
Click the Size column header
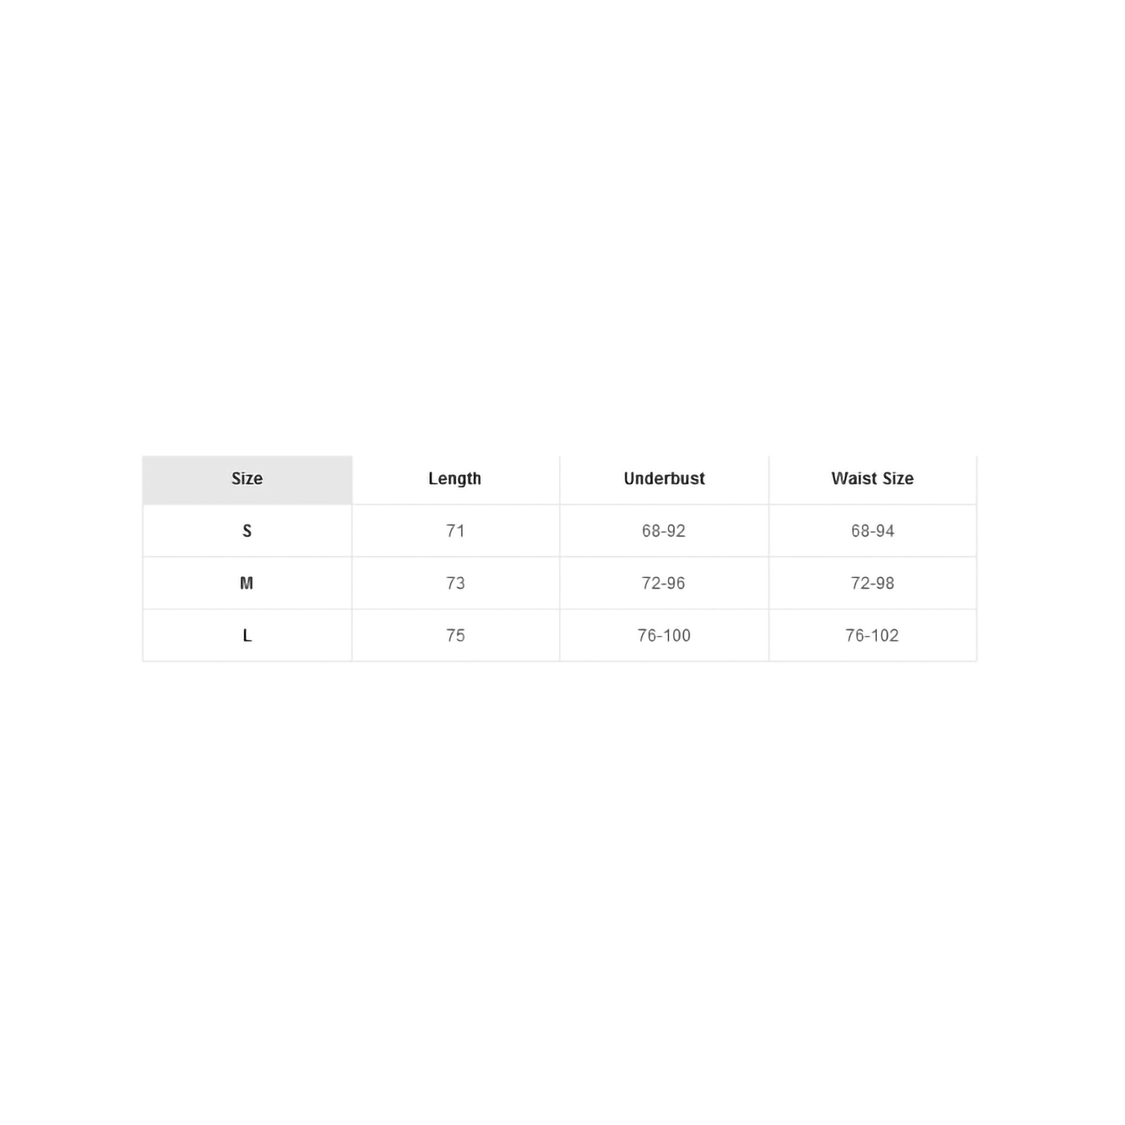247,479
